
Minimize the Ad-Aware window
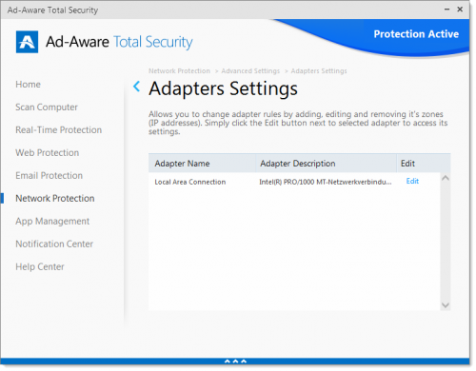pos(446,10)
